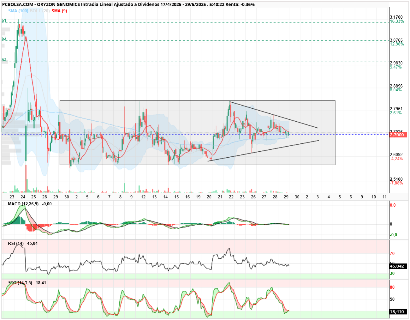Click the 18,41 value beside STO (14,3,5)
The width and height of the screenshot is (410, 320).
tap(41, 283)
